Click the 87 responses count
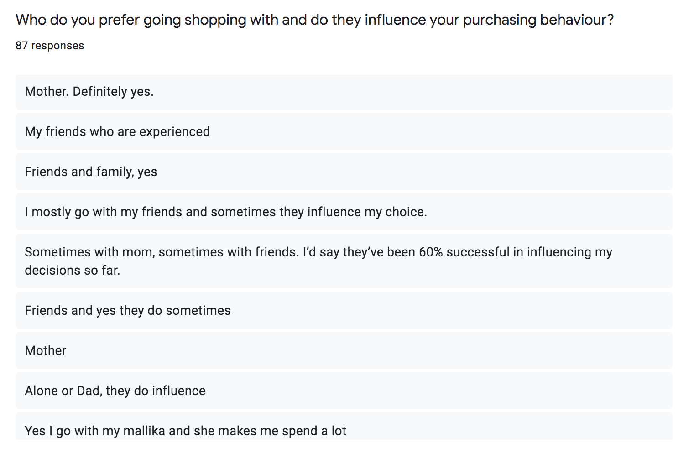Image resolution: width=689 pixels, height=459 pixels. pos(50,46)
